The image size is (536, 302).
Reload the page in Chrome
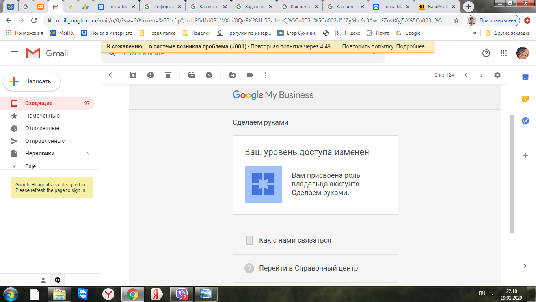pyautogui.click(x=34, y=20)
